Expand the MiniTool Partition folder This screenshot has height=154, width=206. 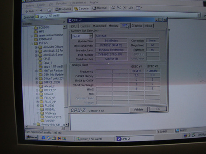[37, 71]
